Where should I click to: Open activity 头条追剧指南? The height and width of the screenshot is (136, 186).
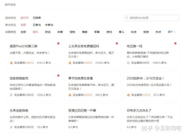pyautogui.click(x=19, y=110)
